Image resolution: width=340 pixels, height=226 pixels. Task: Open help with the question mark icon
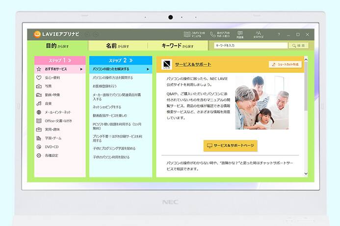279,34
